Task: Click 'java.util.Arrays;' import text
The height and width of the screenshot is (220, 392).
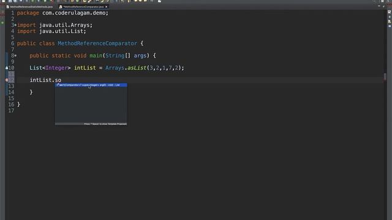Action: coord(66,25)
